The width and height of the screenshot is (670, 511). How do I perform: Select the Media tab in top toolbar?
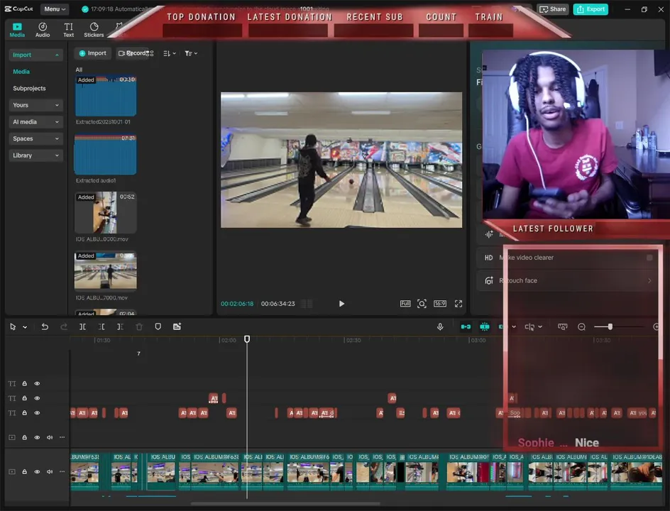(17, 30)
